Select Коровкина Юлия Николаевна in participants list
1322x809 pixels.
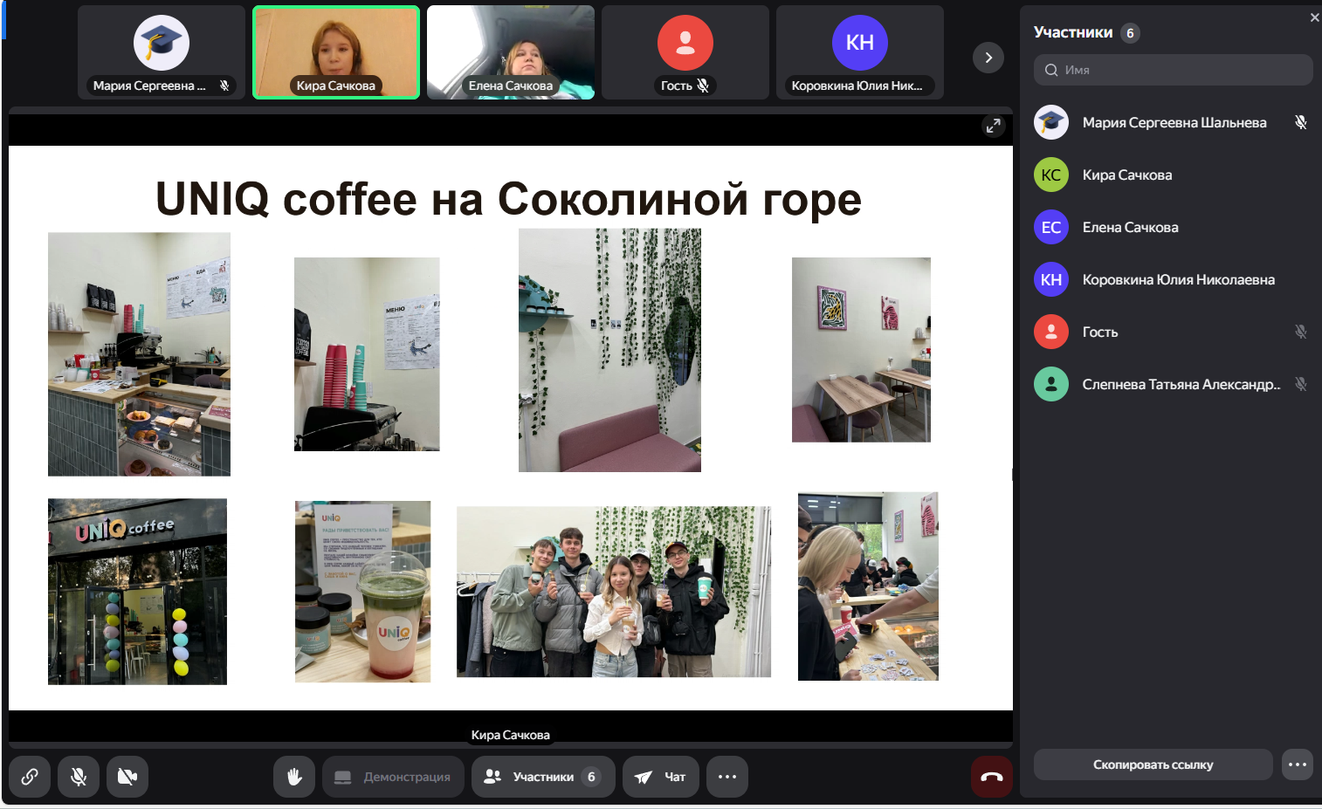[1178, 279]
